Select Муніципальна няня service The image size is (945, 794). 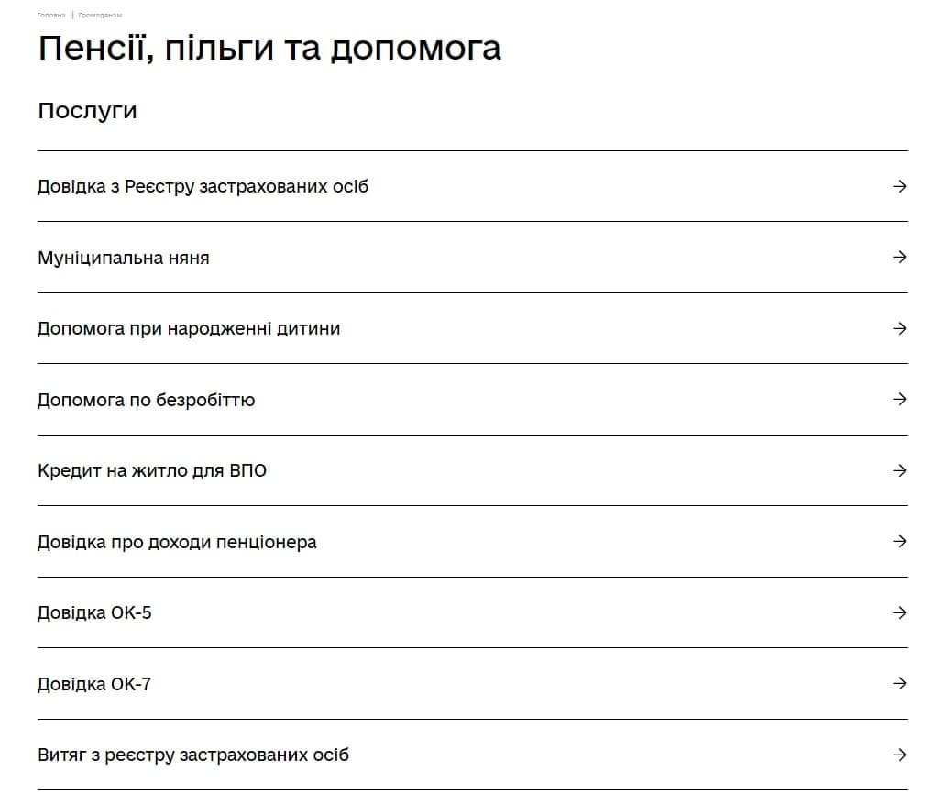click(123, 259)
